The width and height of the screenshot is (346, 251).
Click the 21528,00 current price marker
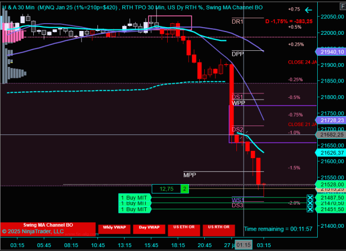click(330, 184)
